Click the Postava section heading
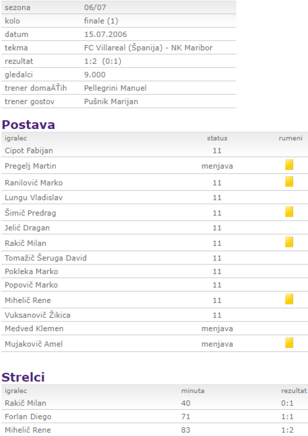The image size is (308, 436). tap(29, 125)
